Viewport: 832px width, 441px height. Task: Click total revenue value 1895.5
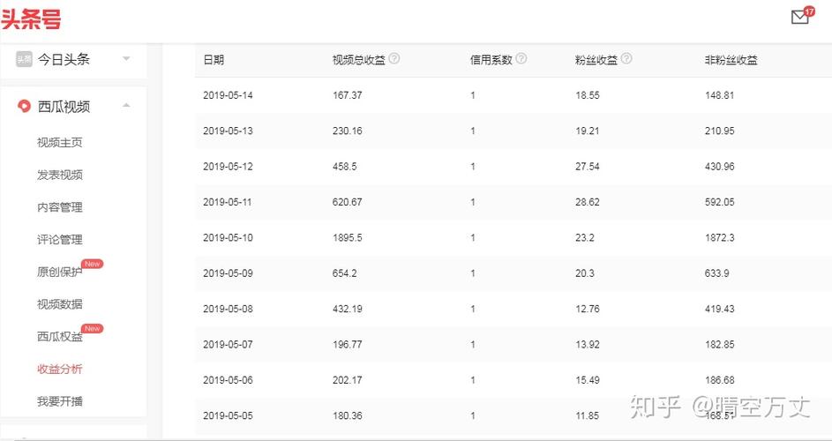(348, 238)
